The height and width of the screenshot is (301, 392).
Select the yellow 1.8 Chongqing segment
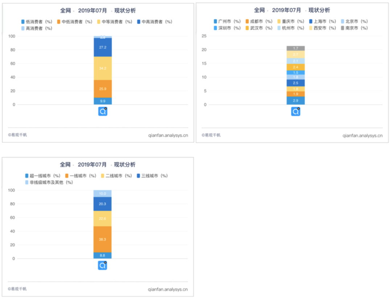[296, 89]
